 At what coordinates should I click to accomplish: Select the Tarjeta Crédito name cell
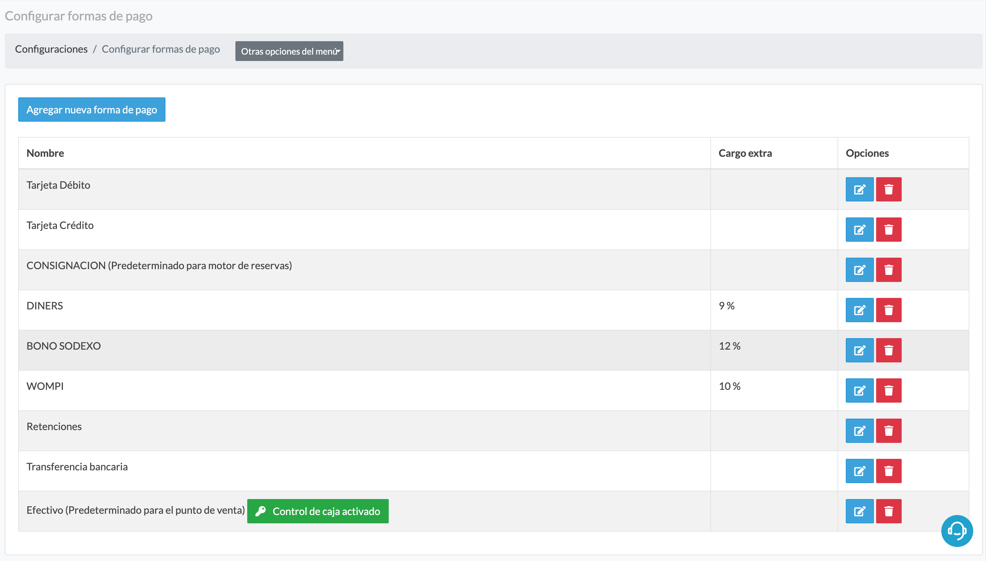tap(364, 230)
